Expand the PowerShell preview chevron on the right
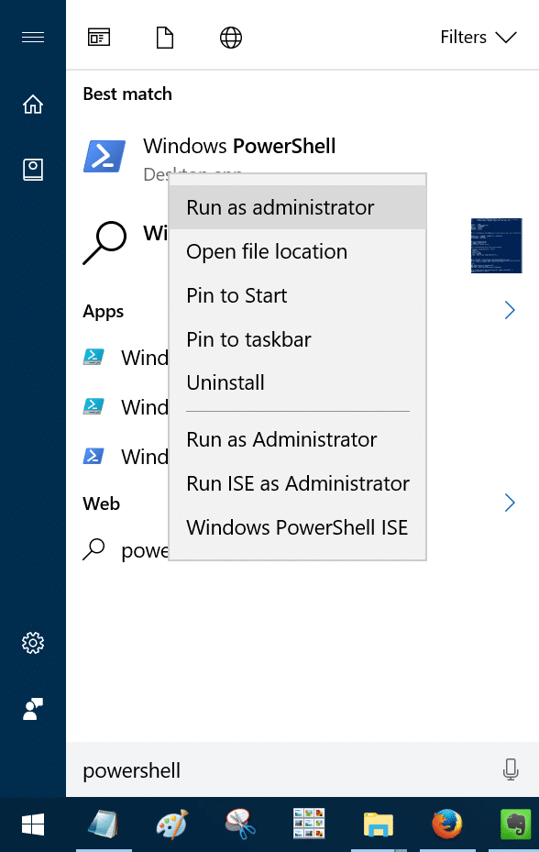 511,310
